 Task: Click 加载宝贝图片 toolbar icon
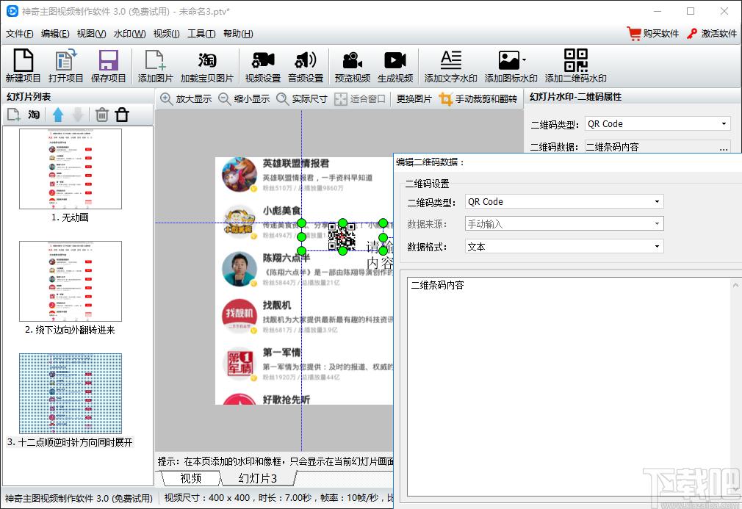click(206, 66)
